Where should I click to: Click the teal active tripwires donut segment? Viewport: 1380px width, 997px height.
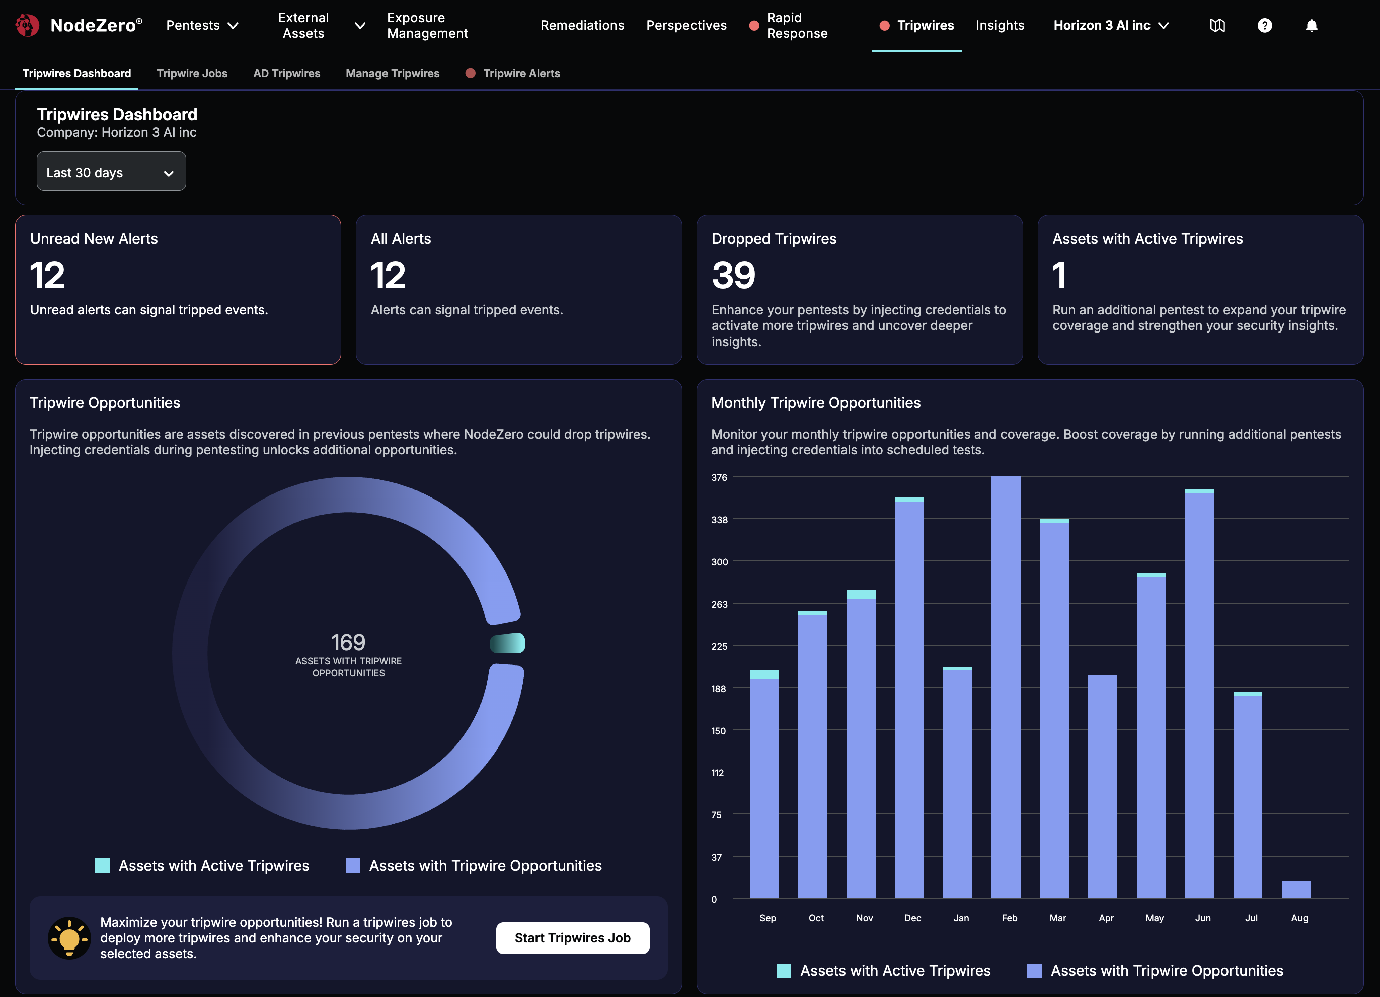click(x=507, y=643)
